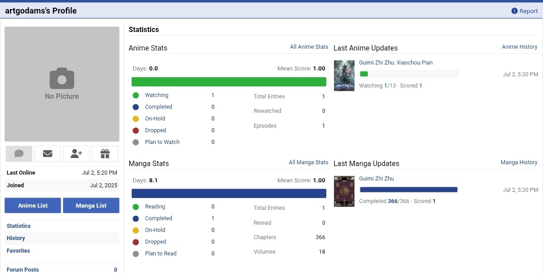Click the Guimi Zhi Zhu manga cover
Screen dimensions: 543x273
click(344, 191)
